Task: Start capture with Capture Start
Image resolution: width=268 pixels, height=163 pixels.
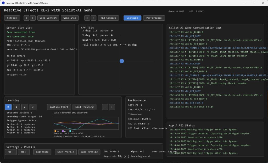Action: point(59,107)
